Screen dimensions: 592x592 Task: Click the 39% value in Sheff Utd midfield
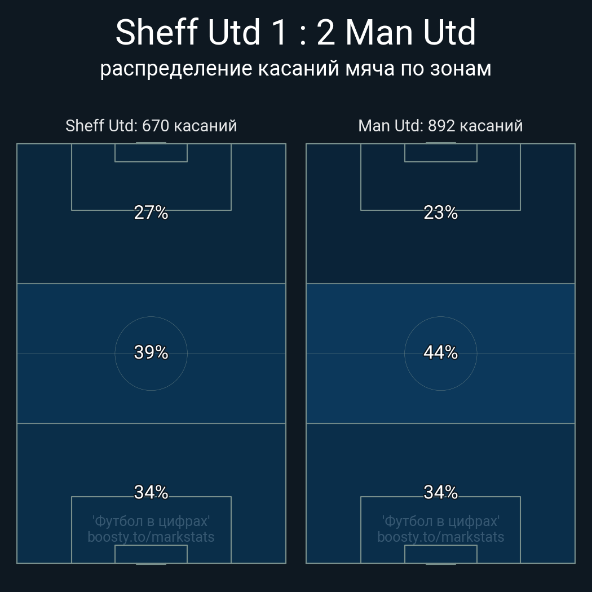coord(151,352)
